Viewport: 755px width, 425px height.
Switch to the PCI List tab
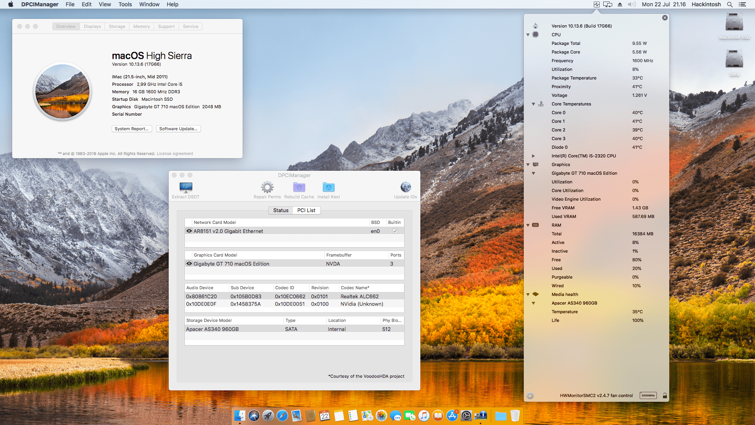pyautogui.click(x=306, y=210)
